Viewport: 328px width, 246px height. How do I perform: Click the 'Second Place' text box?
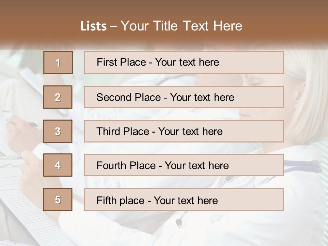tap(184, 97)
